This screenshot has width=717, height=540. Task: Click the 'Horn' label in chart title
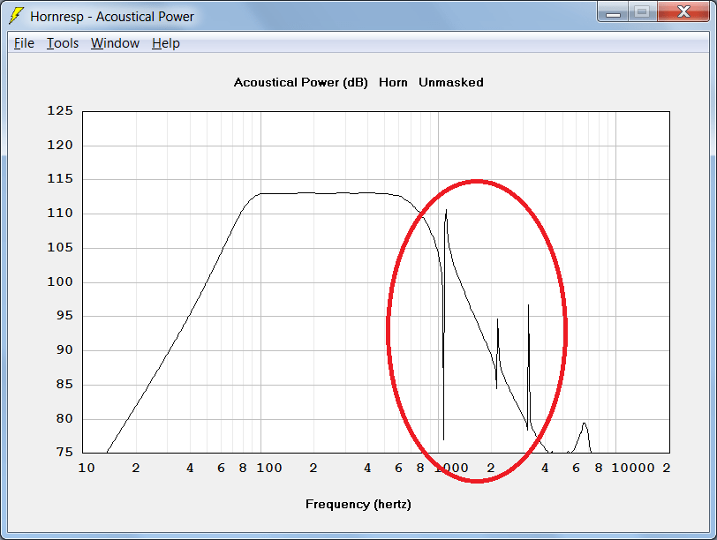pos(393,83)
